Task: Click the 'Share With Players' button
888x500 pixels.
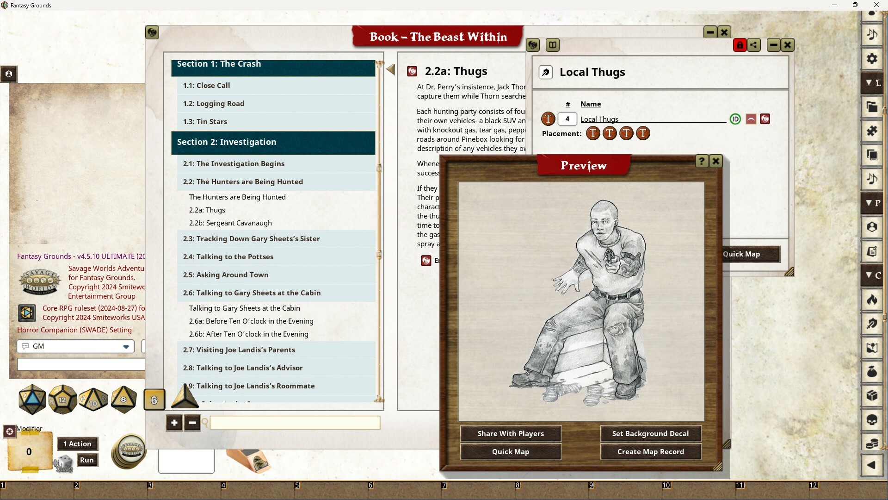Action: [x=510, y=433]
